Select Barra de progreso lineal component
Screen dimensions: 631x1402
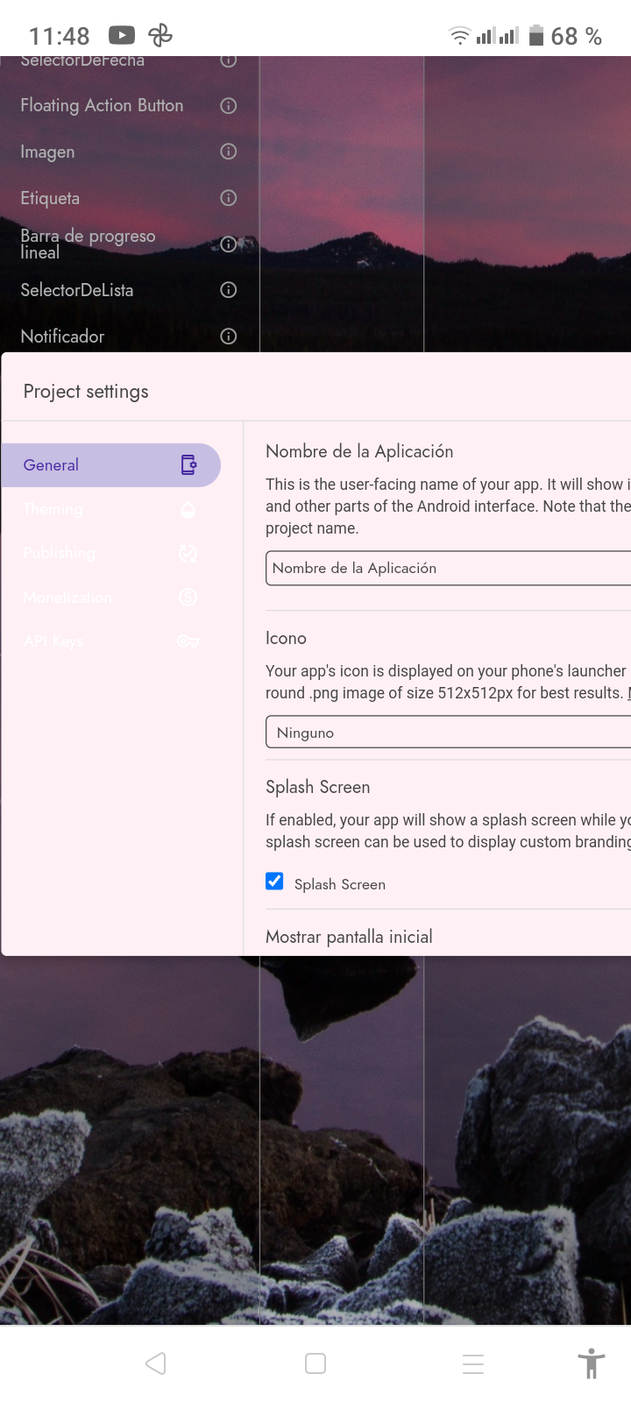pyautogui.click(x=88, y=244)
